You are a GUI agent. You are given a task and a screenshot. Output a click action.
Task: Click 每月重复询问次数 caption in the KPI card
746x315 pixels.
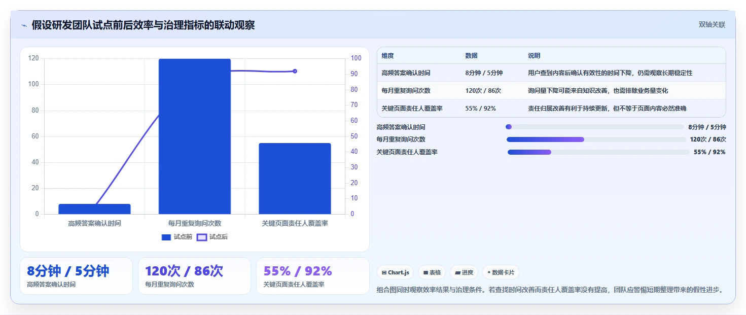tap(169, 285)
